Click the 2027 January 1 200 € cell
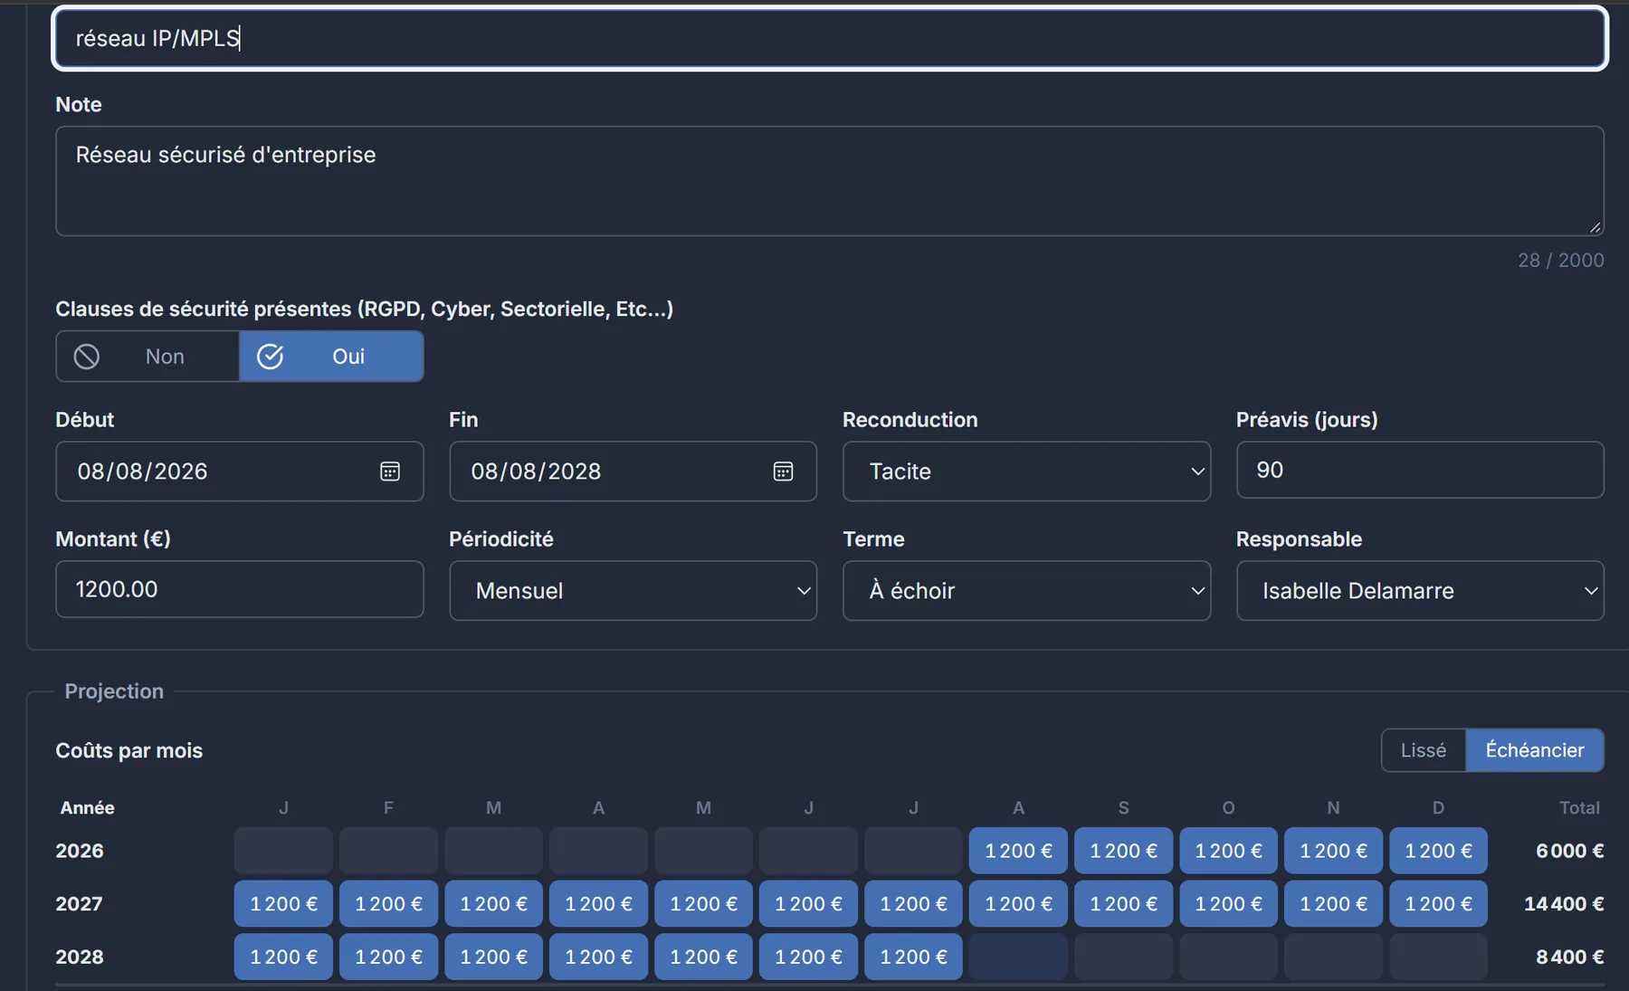The height and width of the screenshot is (991, 1629). click(283, 904)
